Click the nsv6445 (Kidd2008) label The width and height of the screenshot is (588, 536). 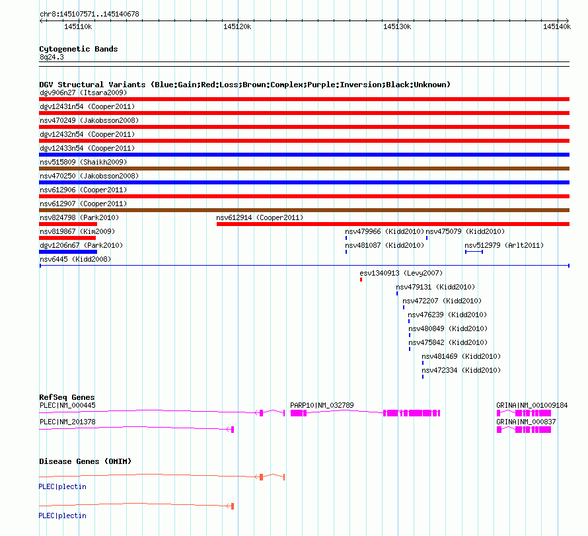pyautogui.click(x=75, y=259)
